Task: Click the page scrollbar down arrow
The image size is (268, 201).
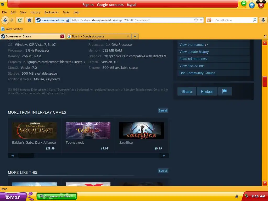Action: (x=265, y=183)
